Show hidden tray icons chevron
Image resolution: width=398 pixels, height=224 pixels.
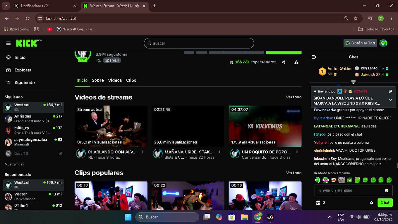coord(330,217)
